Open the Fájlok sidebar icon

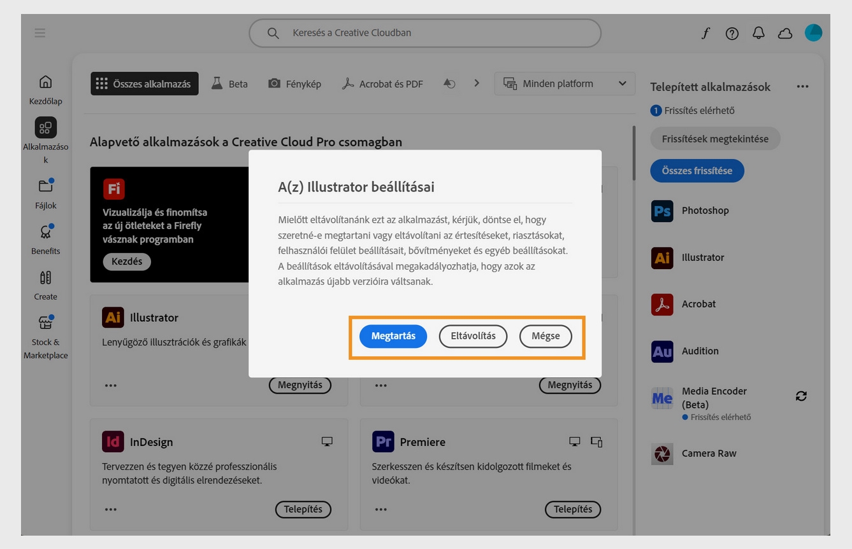click(46, 186)
